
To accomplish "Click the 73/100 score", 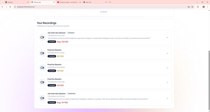I will [x=60, y=71].
